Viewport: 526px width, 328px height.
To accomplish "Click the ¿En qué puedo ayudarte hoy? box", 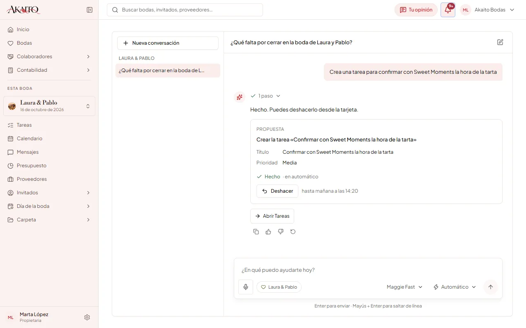I will click(368, 270).
